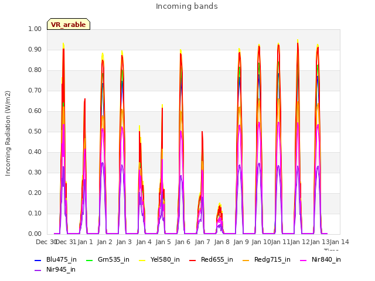The width and height of the screenshot is (375, 281).
Task: Click the Jan 2 x-axis date label
Action: [x=105, y=242]
